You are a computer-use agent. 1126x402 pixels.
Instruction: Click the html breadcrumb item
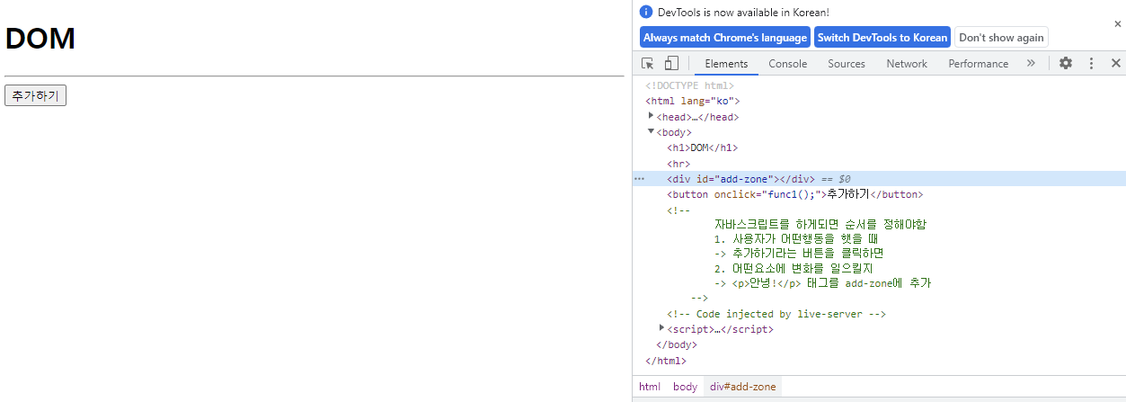650,387
